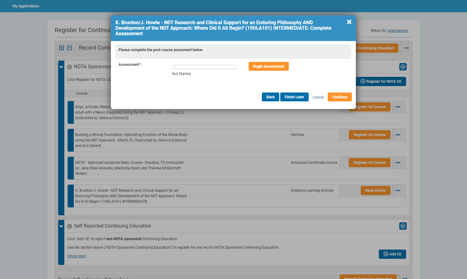Close the Complete Assessment dialog with X
This screenshot has height=279, width=467.
coord(349,22)
